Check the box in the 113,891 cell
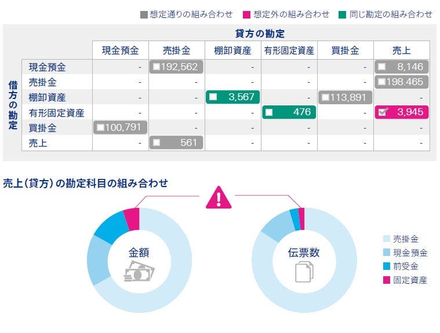The width and height of the screenshot is (440, 333). point(326,97)
